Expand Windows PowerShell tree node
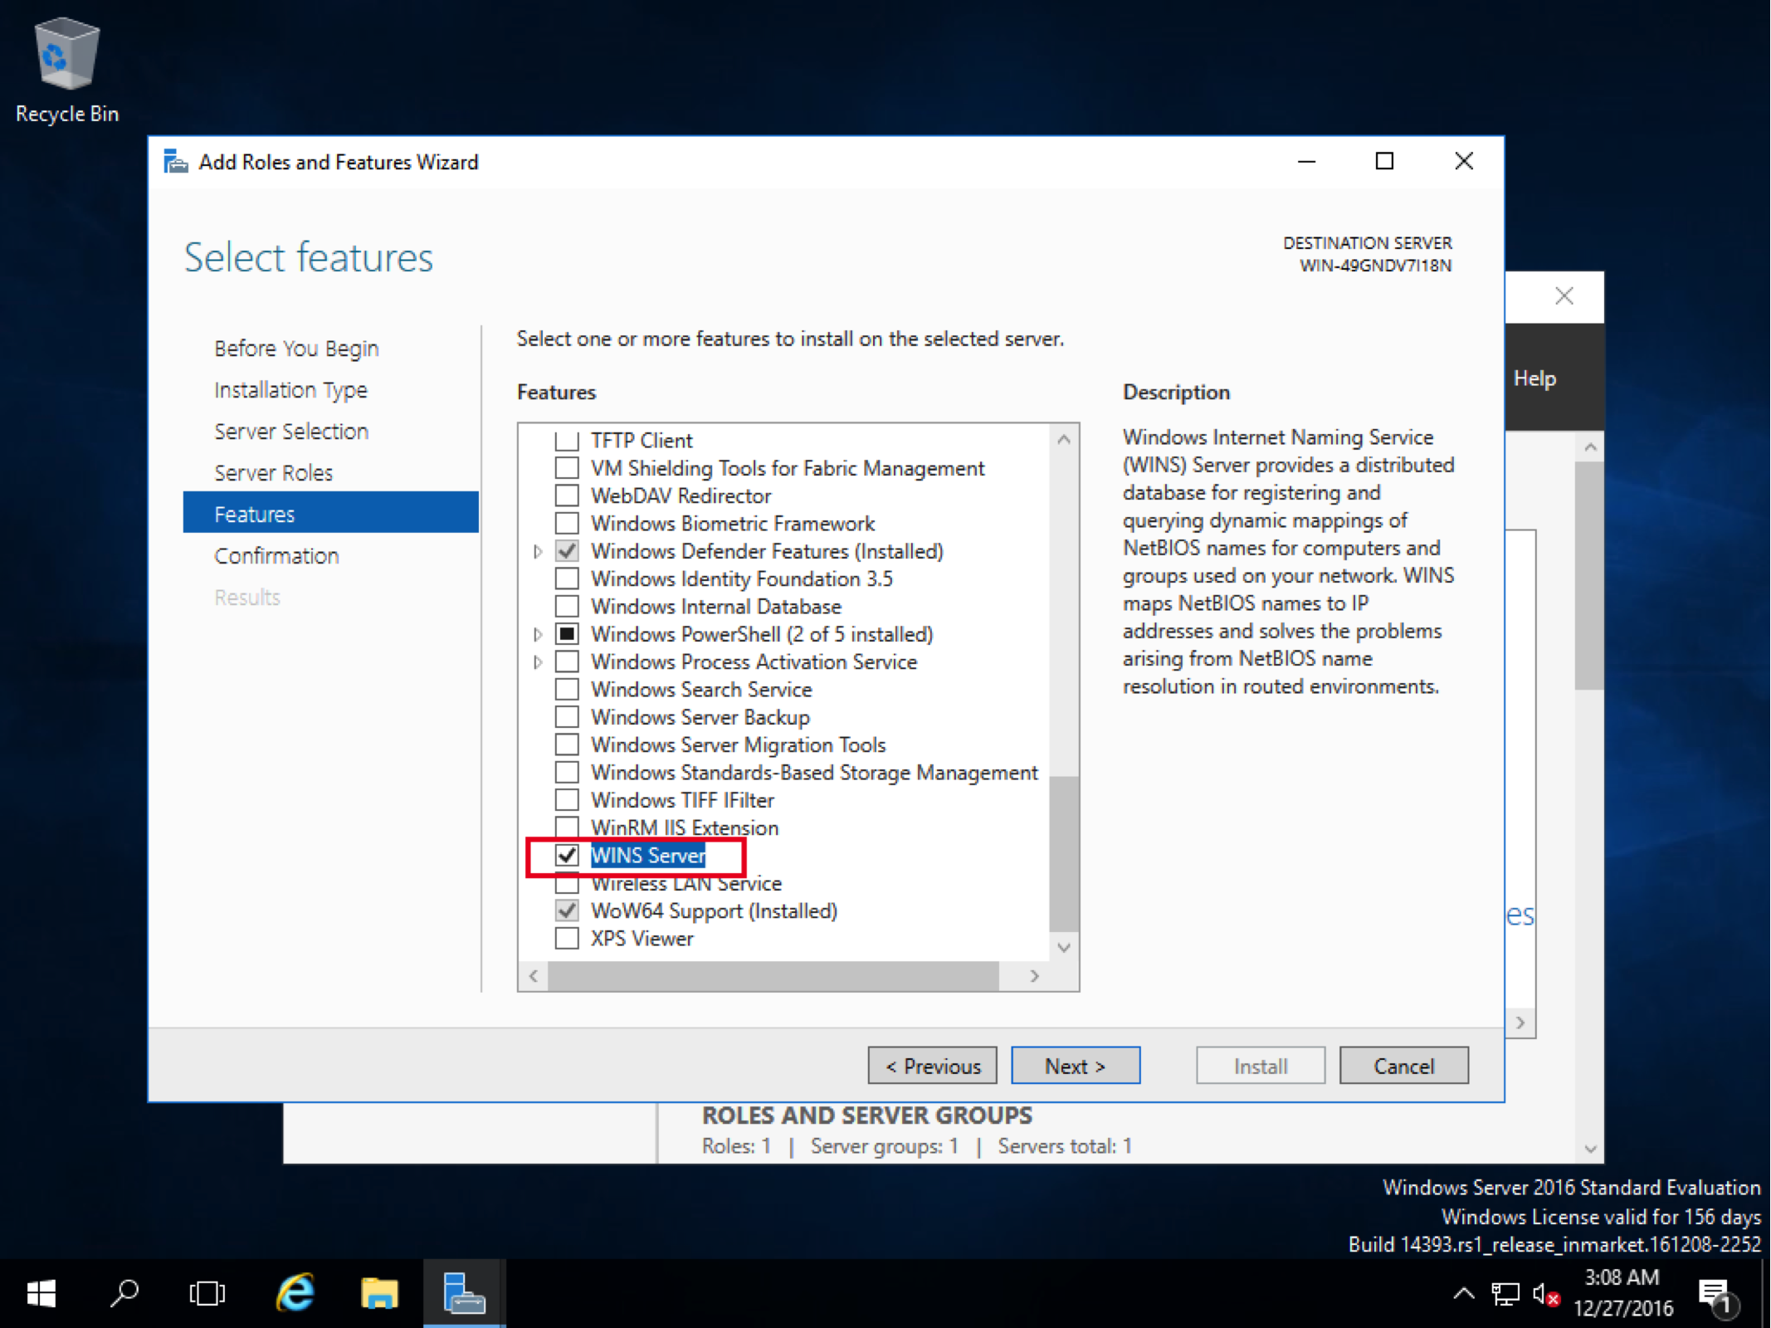The width and height of the screenshot is (1771, 1328). 538,634
